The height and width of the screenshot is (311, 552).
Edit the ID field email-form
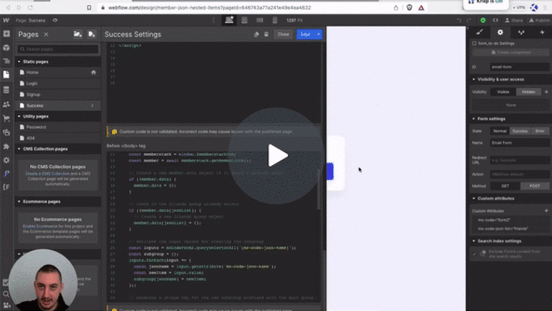pos(519,67)
